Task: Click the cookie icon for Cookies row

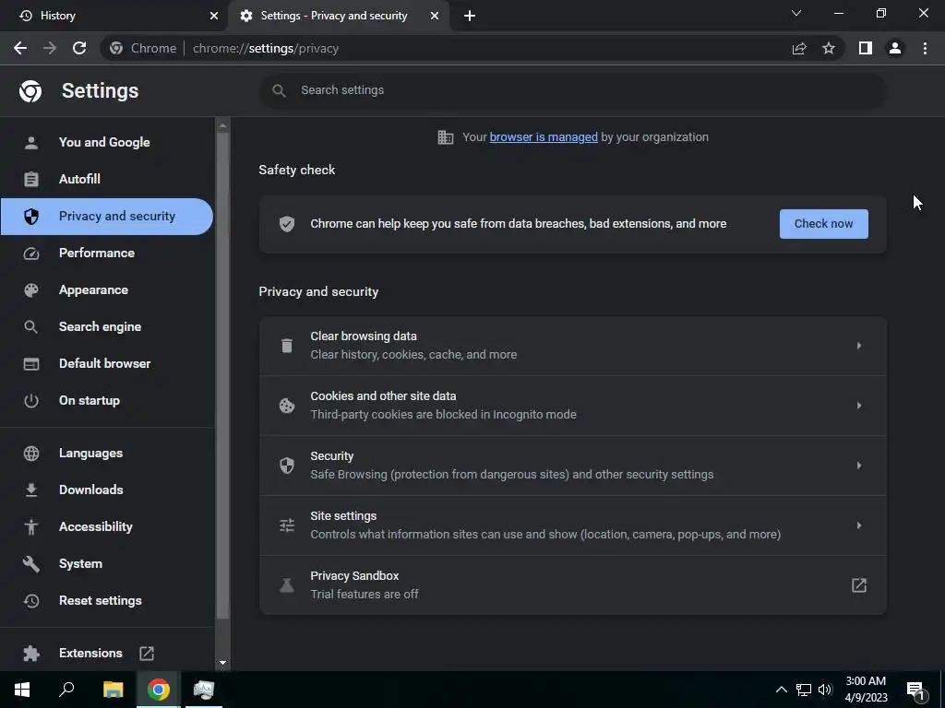Action: pyautogui.click(x=287, y=406)
